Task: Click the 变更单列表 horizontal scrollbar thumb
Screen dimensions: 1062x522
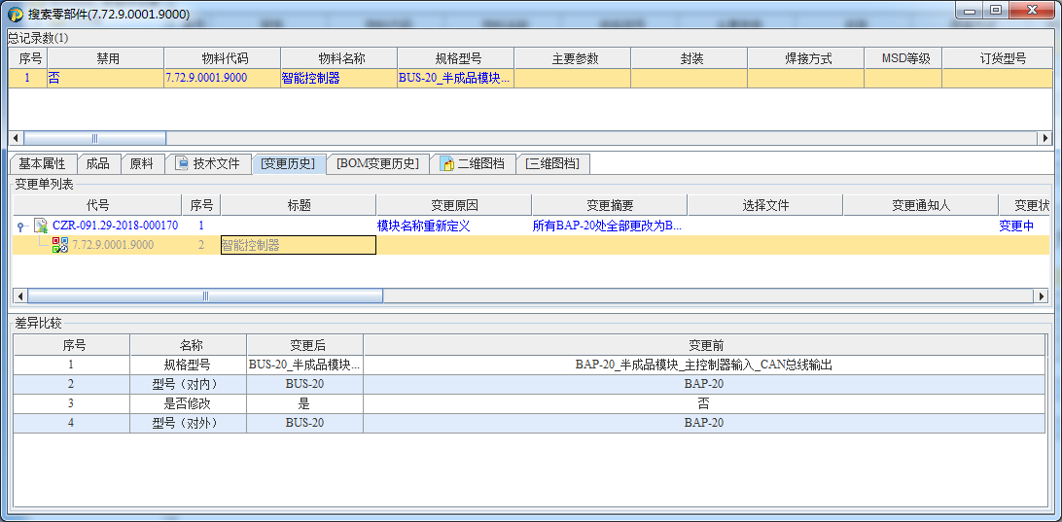Action: (205, 296)
